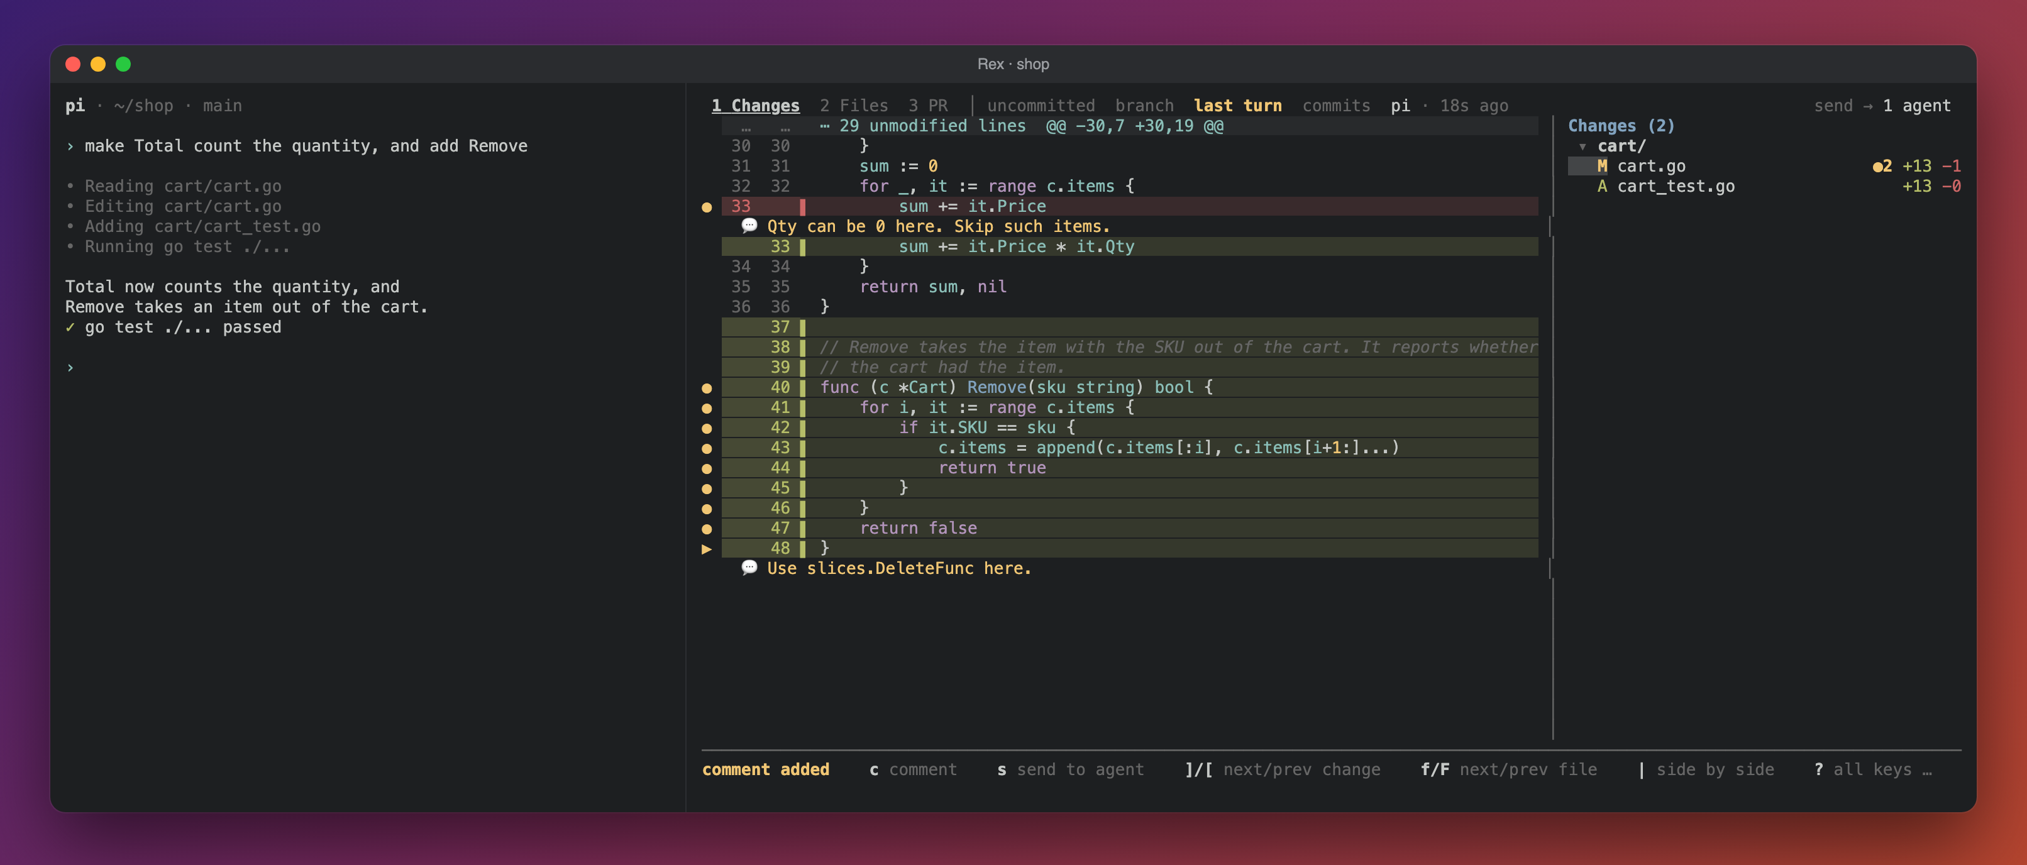Screen dimensions: 2027x865
Task: Click the A status badge for cart_test.go
Action: pos(1602,187)
